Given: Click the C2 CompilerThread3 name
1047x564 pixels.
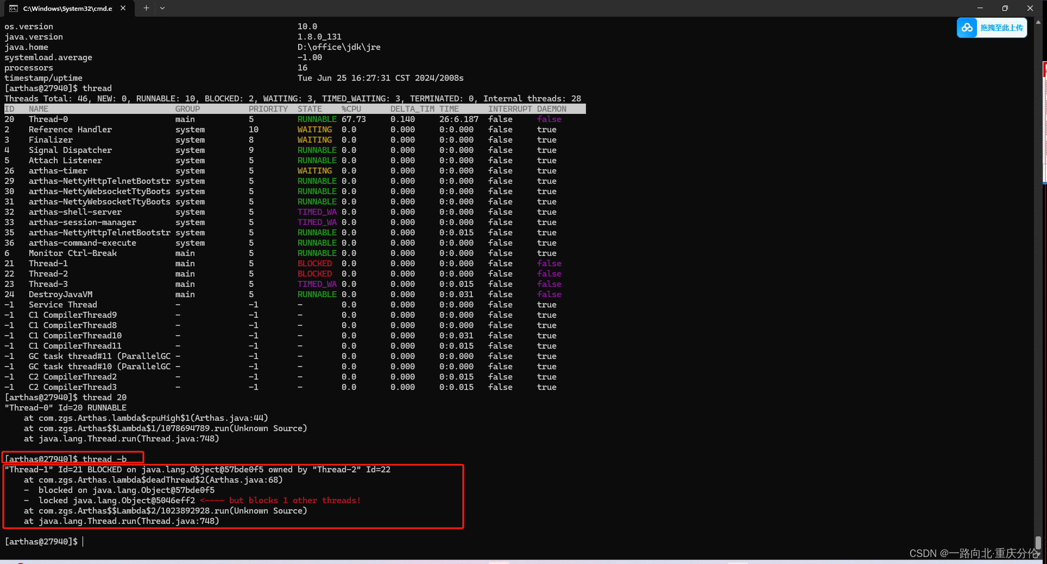Looking at the screenshot, I should click(73, 387).
